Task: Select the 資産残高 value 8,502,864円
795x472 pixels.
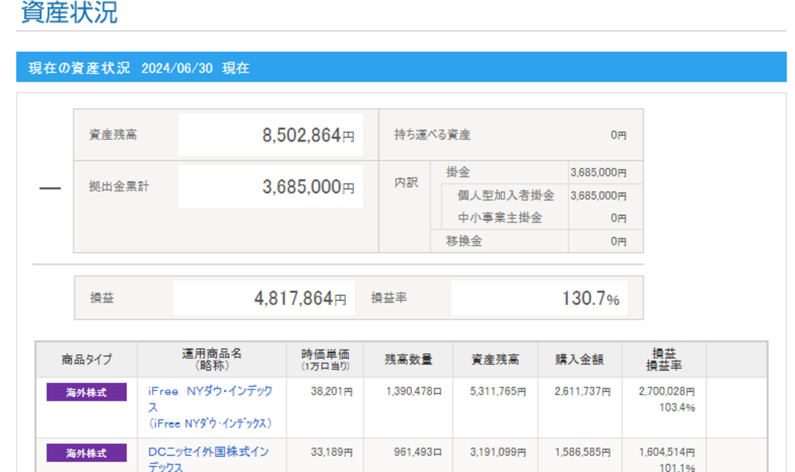Action: (308, 135)
